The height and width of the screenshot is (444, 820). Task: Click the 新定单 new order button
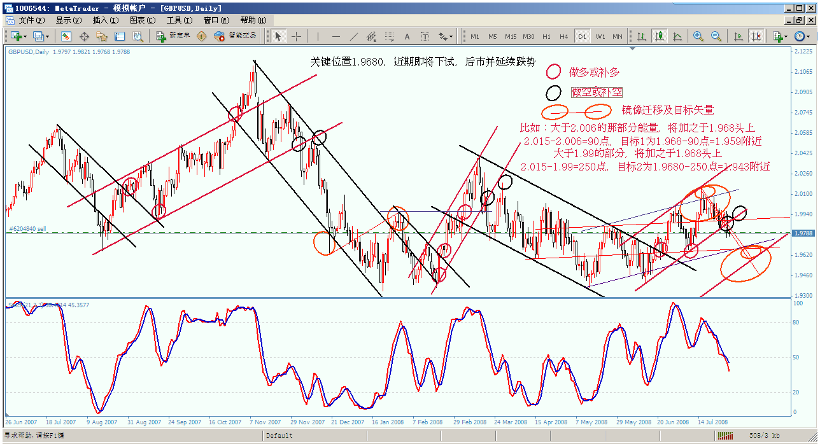[x=173, y=36]
